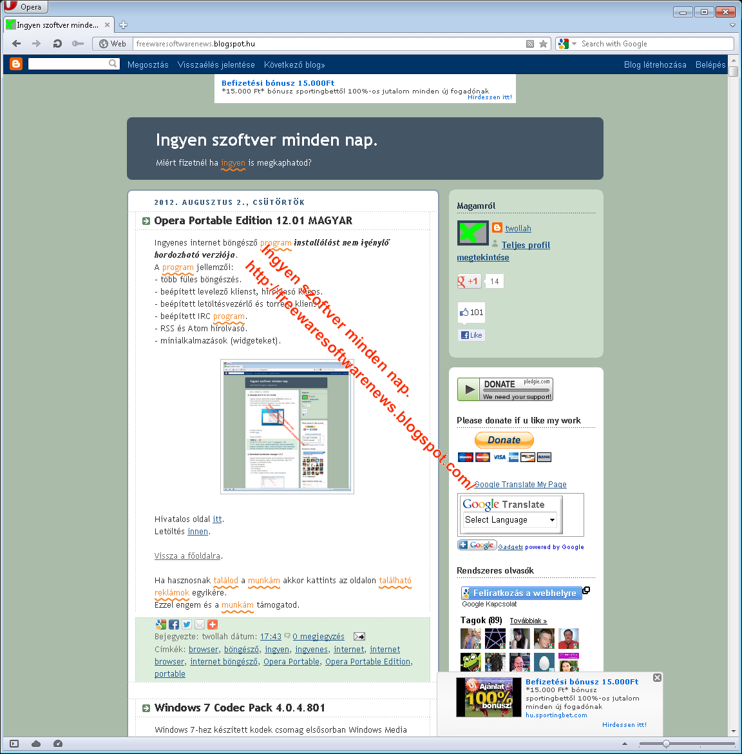Click the thumbs-up 101 like counter
The width and height of the screenshot is (742, 754).
point(471,313)
